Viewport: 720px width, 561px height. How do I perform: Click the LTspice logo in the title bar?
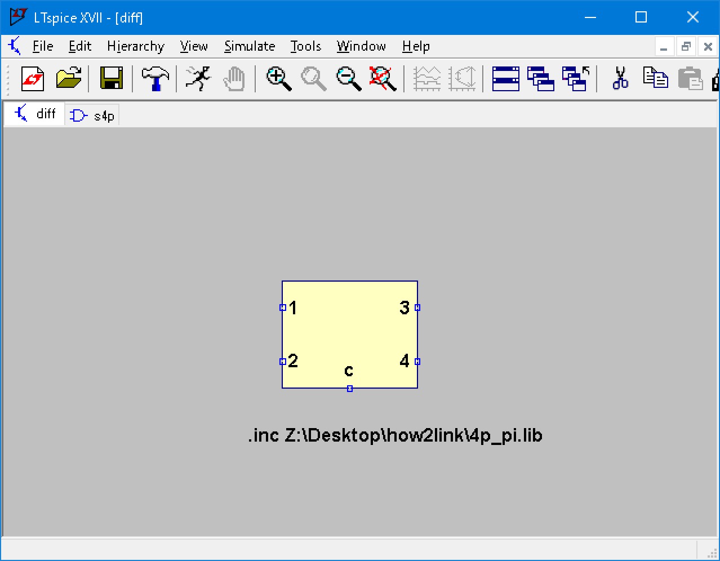point(19,17)
